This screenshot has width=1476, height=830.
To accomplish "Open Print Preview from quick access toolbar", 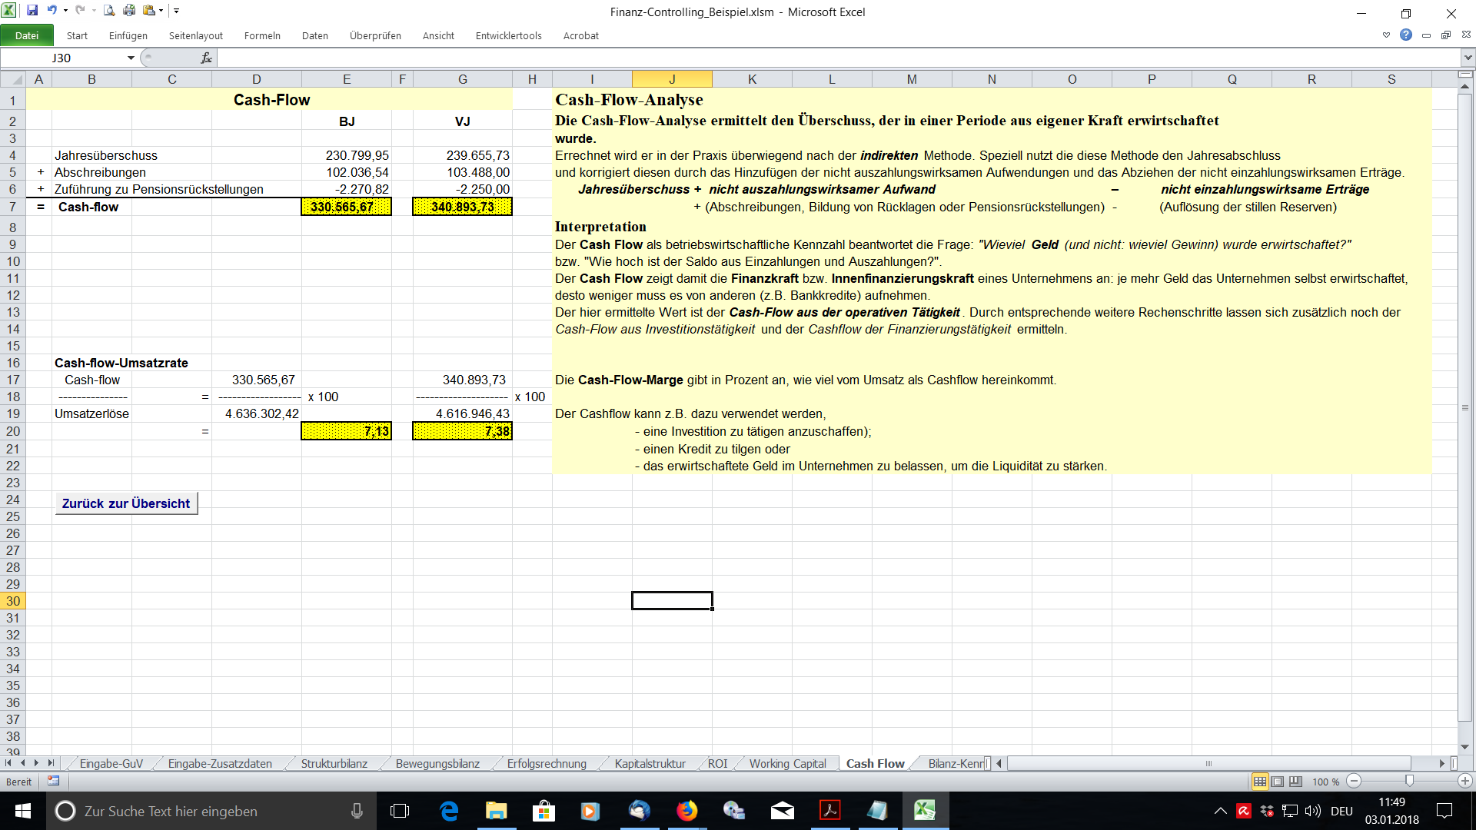I will point(109,11).
